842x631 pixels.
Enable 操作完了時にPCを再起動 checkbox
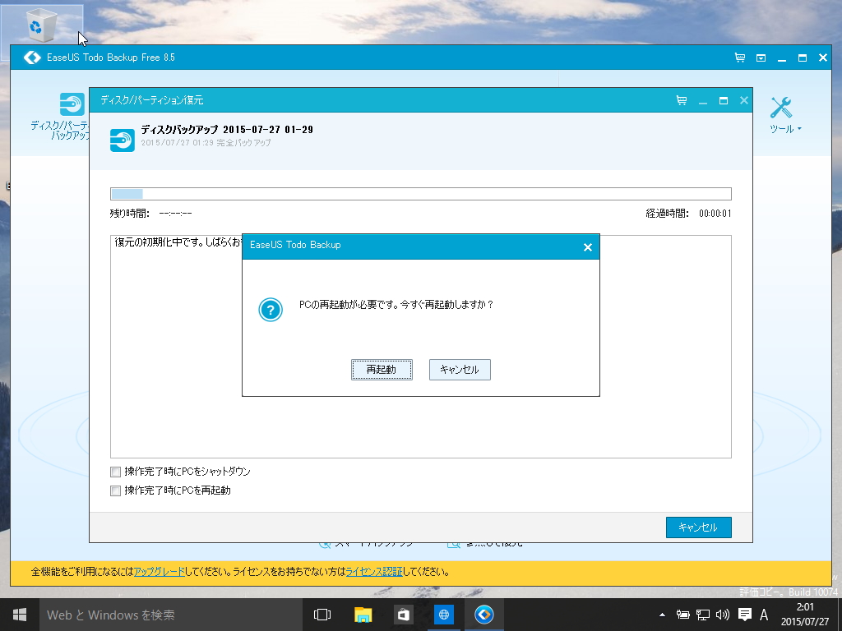coord(115,491)
